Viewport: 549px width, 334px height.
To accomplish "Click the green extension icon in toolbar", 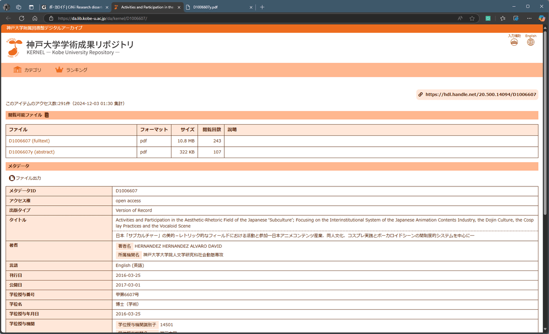I will click(488, 18).
